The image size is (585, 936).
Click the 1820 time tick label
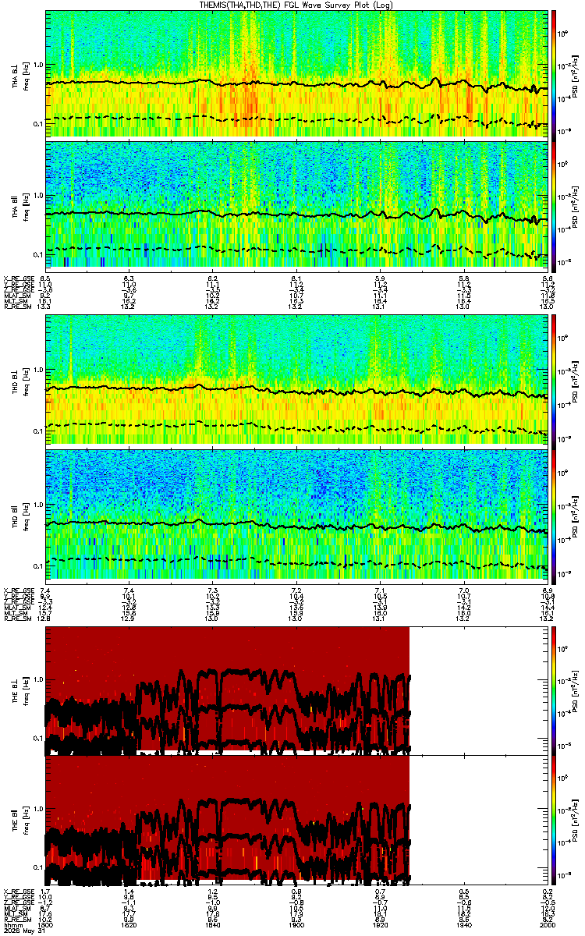pyautogui.click(x=129, y=925)
